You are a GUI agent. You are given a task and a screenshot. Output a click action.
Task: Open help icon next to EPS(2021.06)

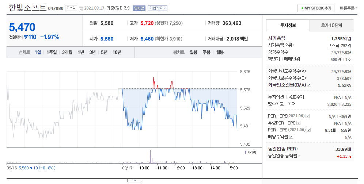(x=307, y=116)
